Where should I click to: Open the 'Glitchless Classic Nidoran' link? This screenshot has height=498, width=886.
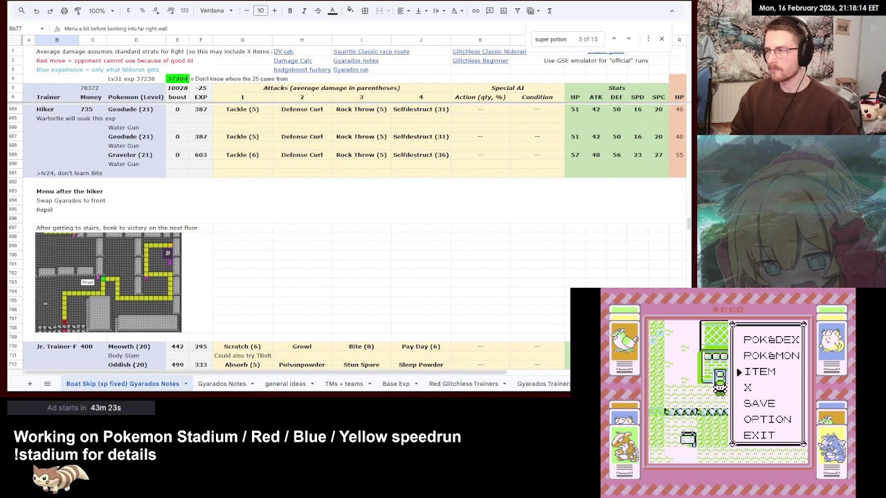[489, 51]
